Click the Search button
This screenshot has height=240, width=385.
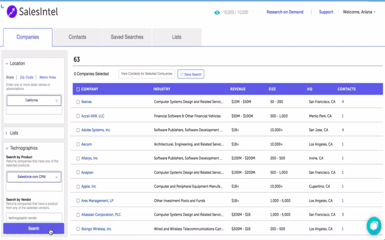click(34, 228)
